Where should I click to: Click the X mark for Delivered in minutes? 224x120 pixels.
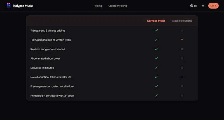tap(182, 68)
